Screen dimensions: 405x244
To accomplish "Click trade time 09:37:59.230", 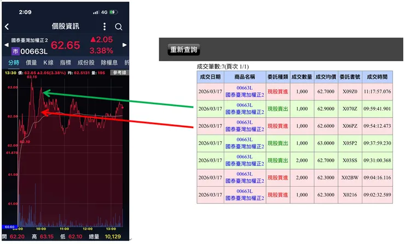I will 378,143.
